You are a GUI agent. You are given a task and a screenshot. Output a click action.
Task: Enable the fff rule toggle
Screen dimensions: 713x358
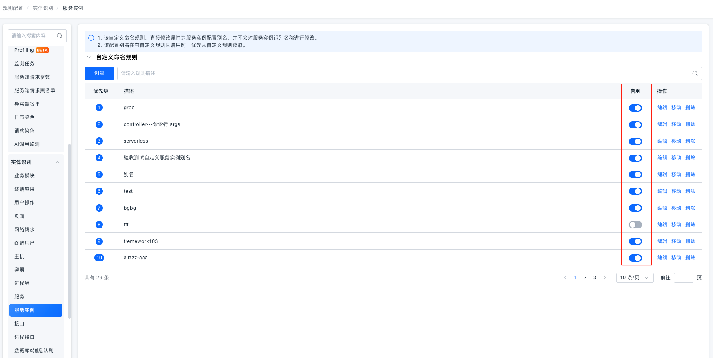tap(635, 225)
